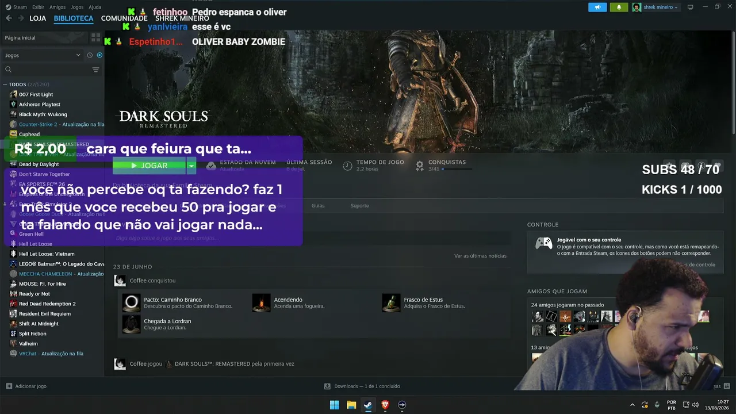736x414 pixels.
Task: Collapse the TODOS games category
Action: [5, 85]
